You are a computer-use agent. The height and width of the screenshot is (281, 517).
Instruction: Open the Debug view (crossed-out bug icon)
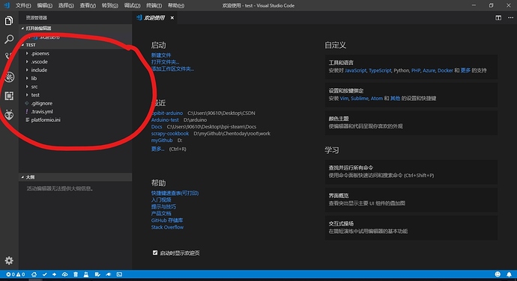9,77
